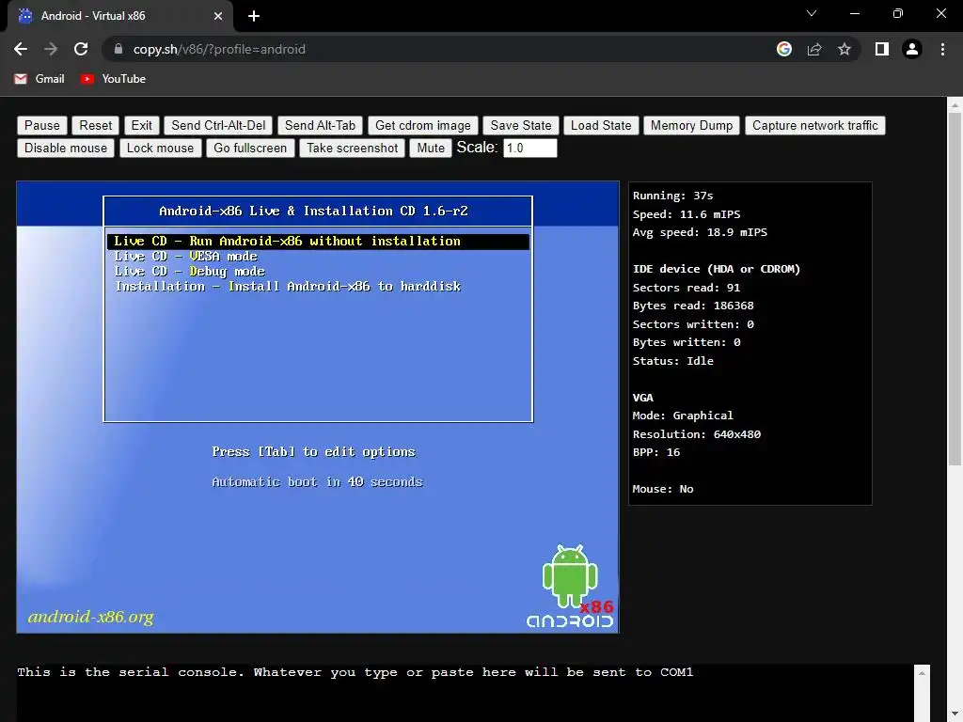Select the Android - Virtual x86 tab

[120, 16]
